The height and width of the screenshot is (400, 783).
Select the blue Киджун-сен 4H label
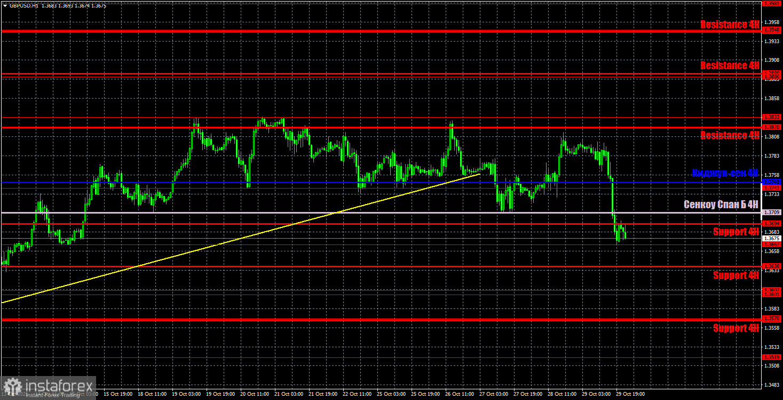point(725,173)
